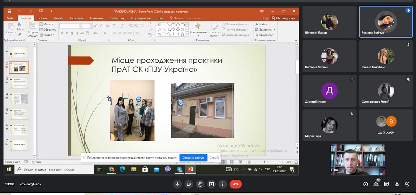Screen dimensions: 416x195
Task: Open Windows Start button
Action: pos(9,169)
